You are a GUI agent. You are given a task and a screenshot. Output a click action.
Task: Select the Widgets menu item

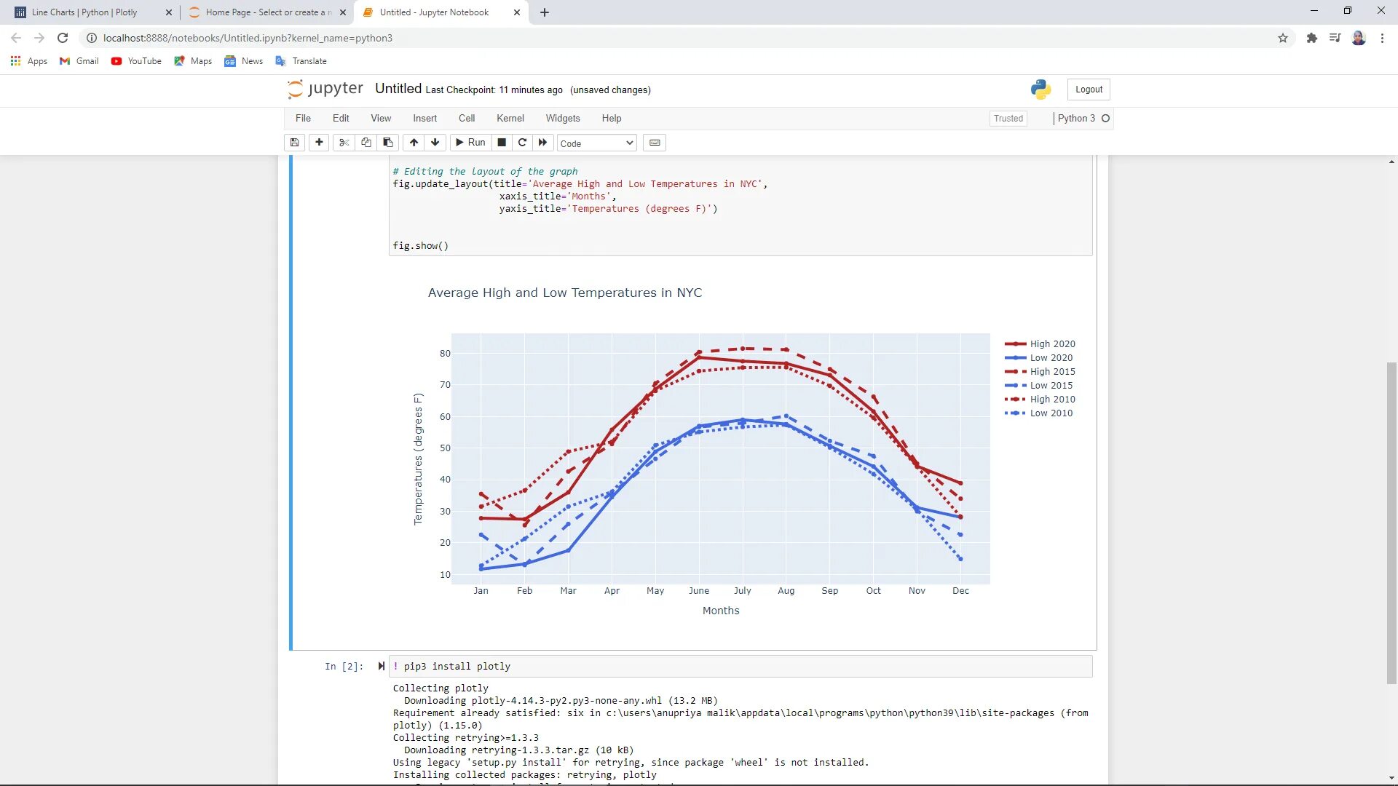pyautogui.click(x=563, y=118)
